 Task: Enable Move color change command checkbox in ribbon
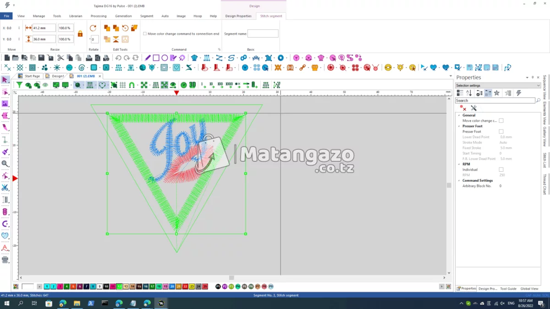[x=145, y=34]
